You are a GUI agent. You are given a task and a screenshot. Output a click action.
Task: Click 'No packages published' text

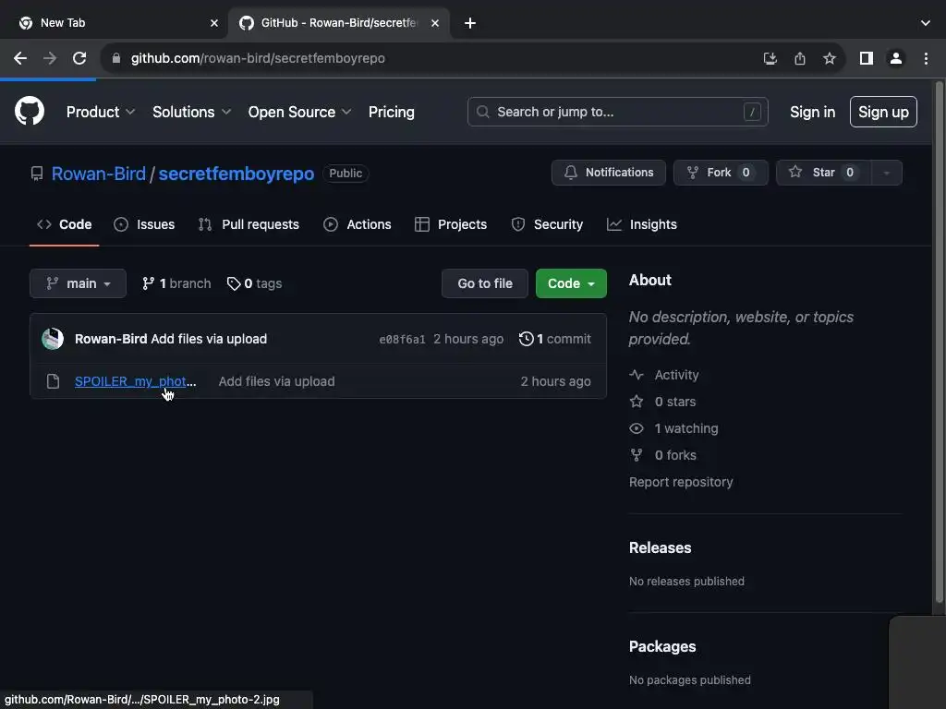689,680
